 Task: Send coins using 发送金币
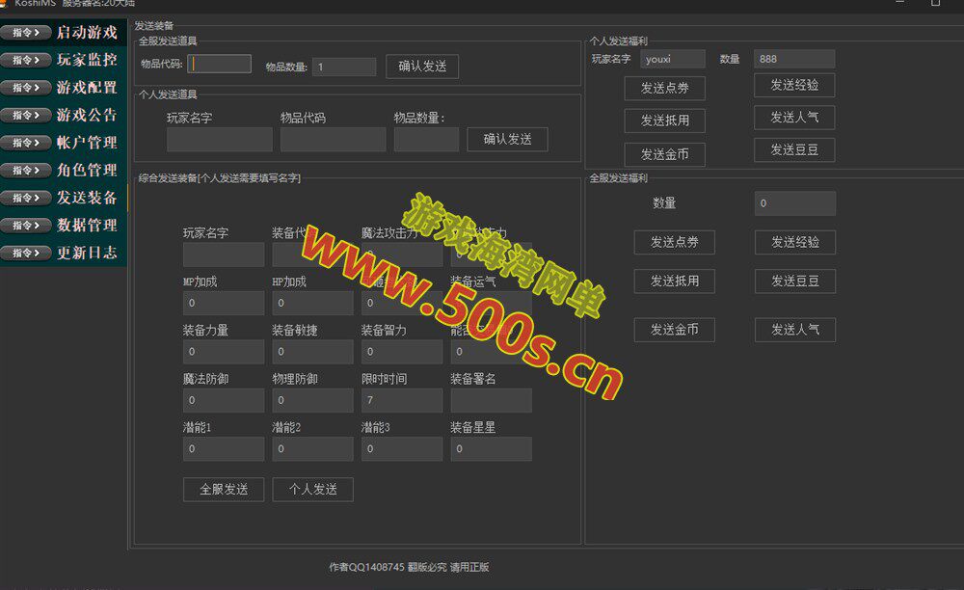click(x=663, y=154)
